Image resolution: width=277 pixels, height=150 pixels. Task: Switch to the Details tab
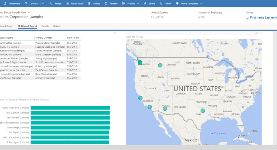tap(45, 26)
